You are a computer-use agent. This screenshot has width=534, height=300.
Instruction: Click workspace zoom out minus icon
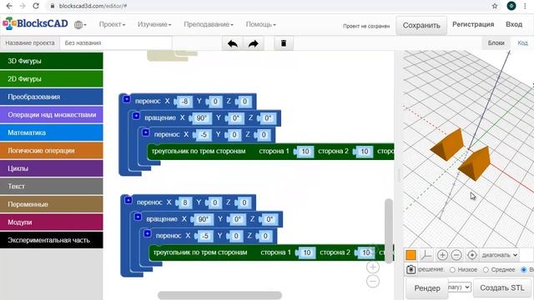pos(373,282)
